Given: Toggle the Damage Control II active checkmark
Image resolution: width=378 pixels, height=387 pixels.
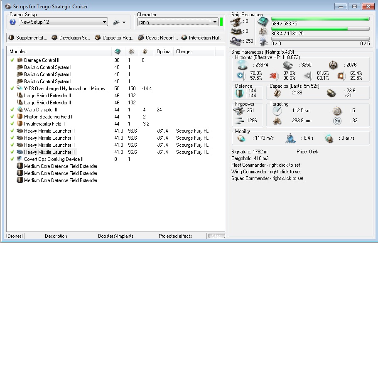Looking at the screenshot, I should 12,60.
